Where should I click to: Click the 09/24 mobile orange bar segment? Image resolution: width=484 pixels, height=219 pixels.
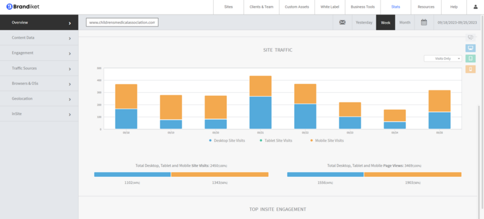pos(395,115)
